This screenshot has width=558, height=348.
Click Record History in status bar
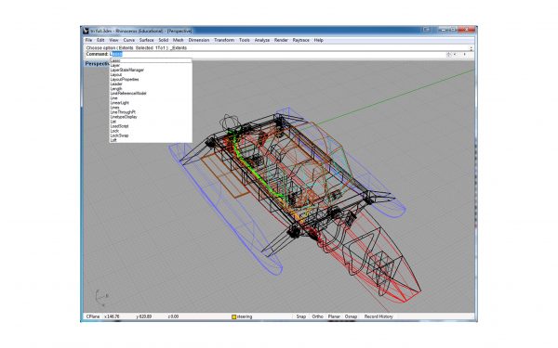pos(379,316)
